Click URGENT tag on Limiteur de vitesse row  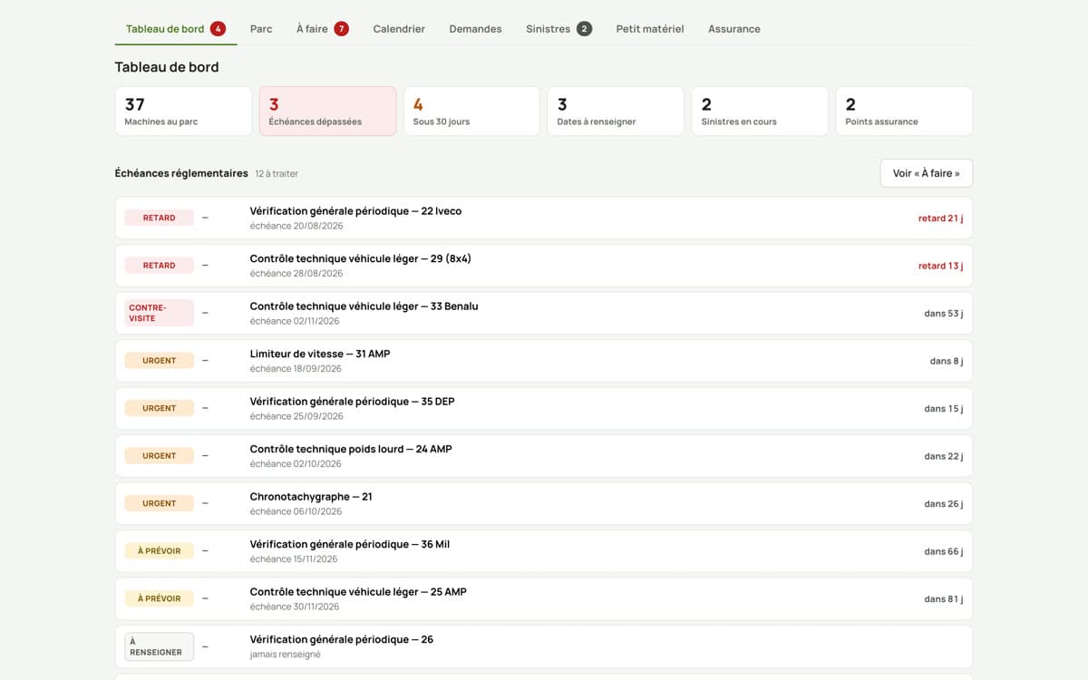[x=160, y=361]
